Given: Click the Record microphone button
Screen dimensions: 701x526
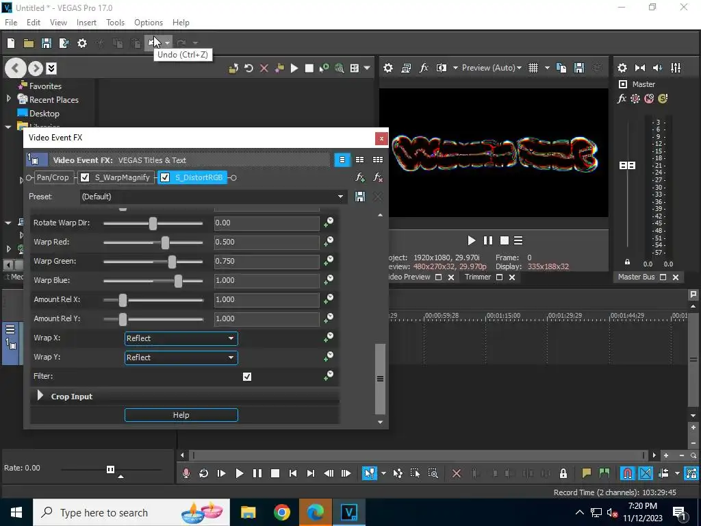Looking at the screenshot, I should coord(186,473).
